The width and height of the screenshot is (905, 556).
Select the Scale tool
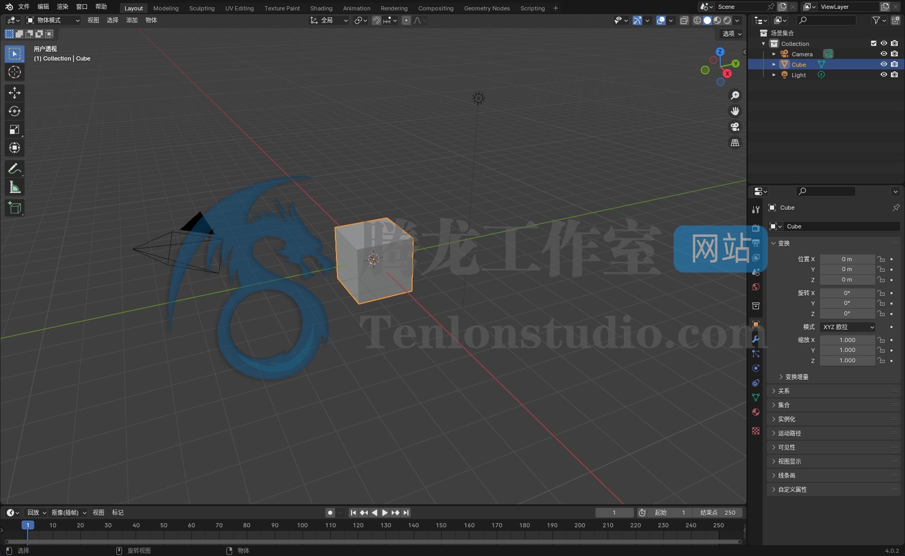15,129
